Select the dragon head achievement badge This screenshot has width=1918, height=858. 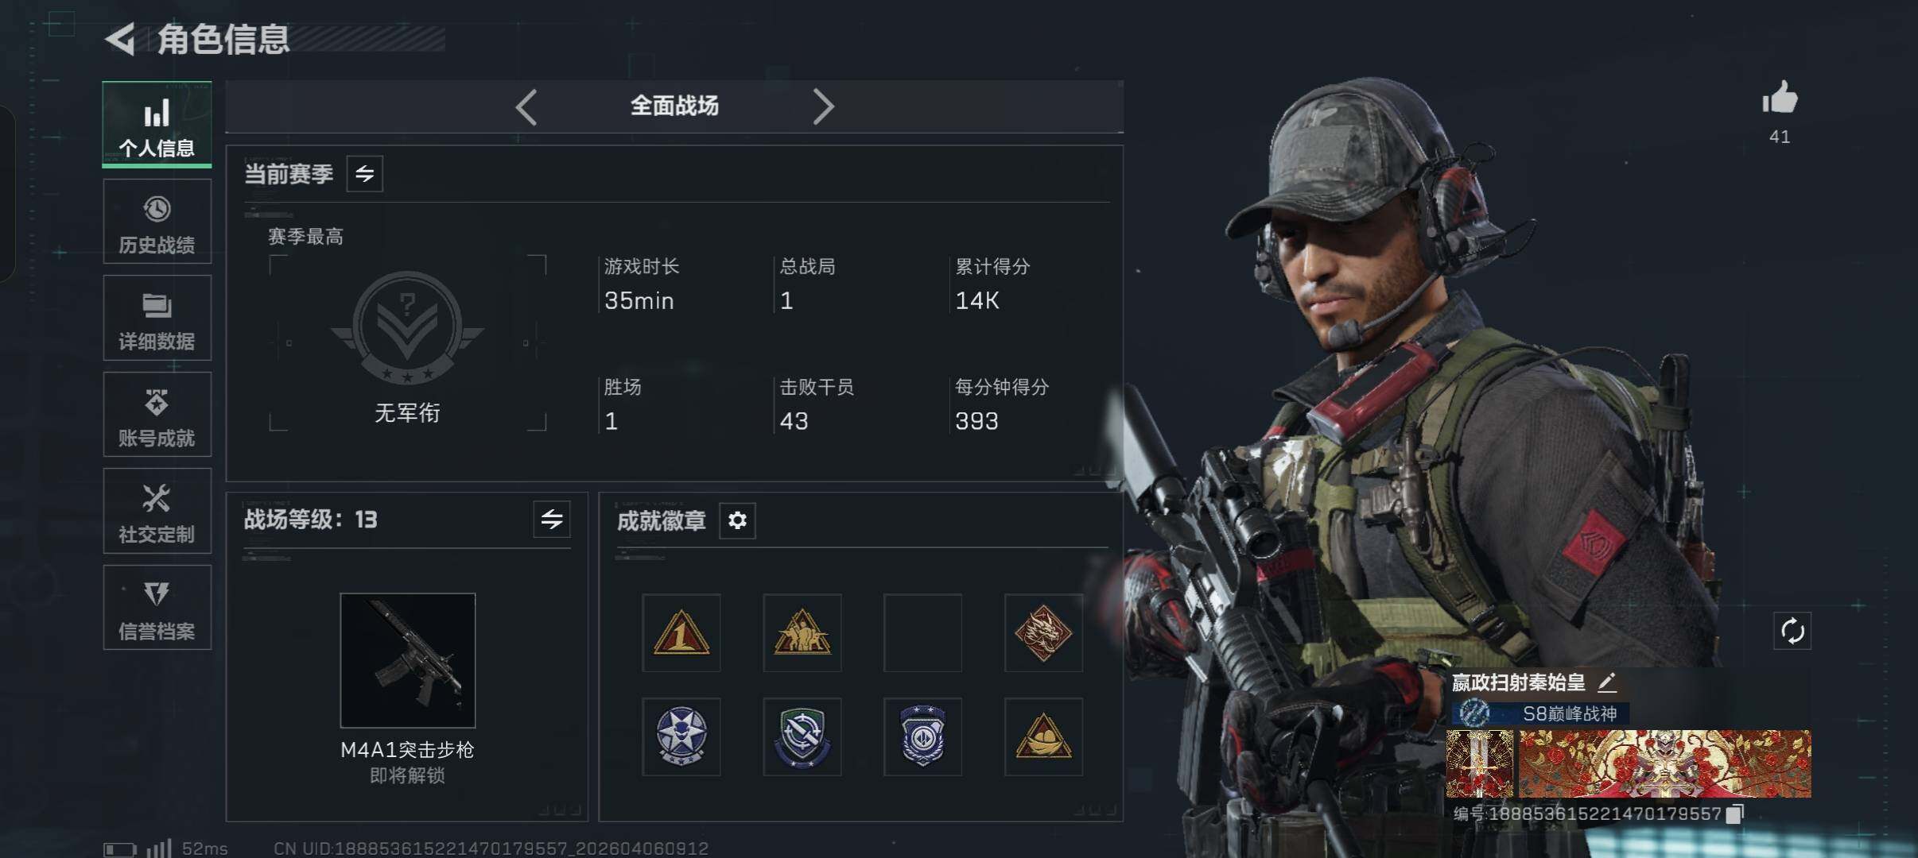(1043, 633)
